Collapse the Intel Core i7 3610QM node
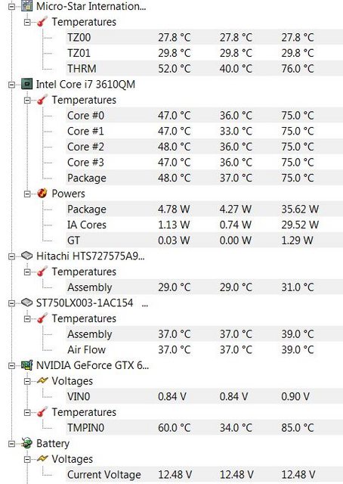 coord(12,85)
